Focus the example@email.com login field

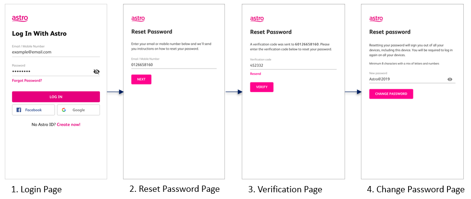(56, 52)
